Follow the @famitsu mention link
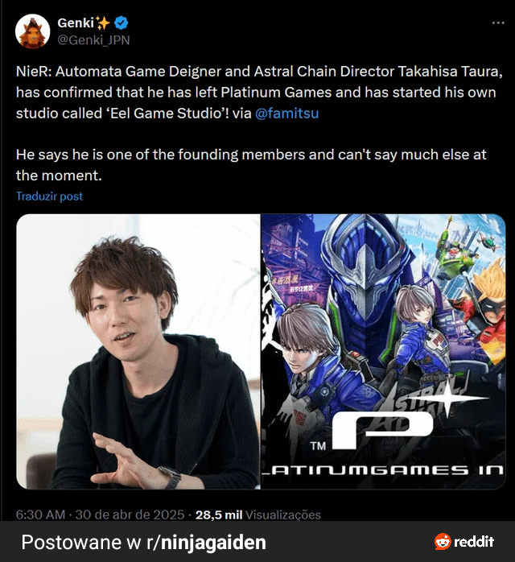515x562 pixels. (x=286, y=114)
